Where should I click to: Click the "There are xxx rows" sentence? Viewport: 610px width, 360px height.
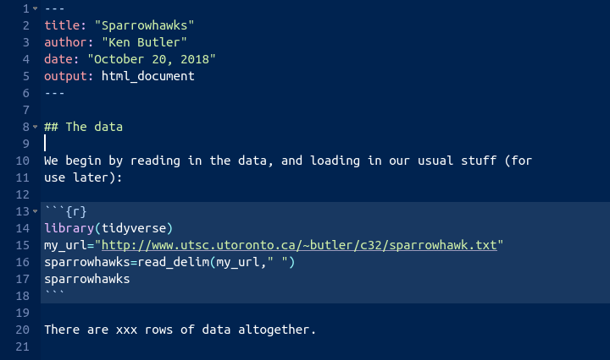click(180, 330)
